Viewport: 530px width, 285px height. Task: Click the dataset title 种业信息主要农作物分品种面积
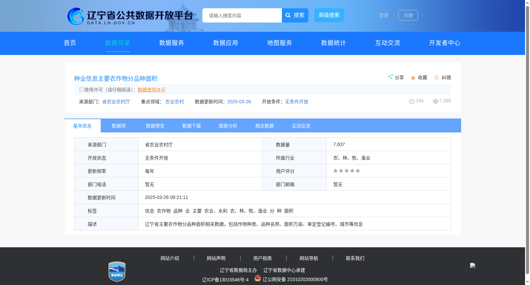[116, 78]
